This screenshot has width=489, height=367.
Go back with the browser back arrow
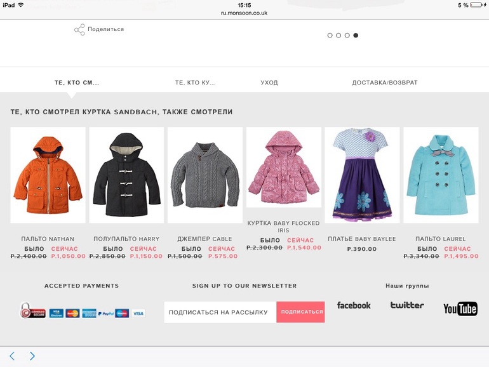pos(12,356)
